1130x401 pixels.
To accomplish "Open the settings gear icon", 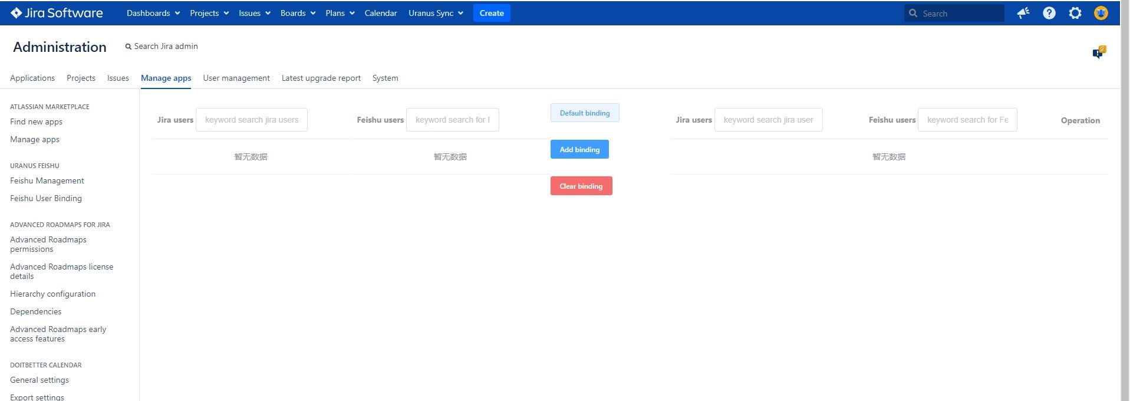I will [x=1075, y=13].
